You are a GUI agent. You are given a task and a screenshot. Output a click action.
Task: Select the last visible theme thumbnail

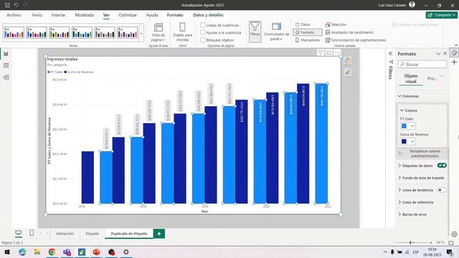pyautogui.click(x=128, y=32)
